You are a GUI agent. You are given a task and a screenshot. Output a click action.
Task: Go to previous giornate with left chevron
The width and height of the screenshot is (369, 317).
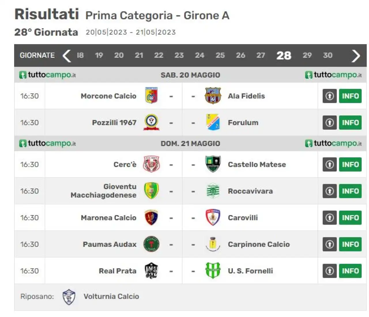pos(67,56)
